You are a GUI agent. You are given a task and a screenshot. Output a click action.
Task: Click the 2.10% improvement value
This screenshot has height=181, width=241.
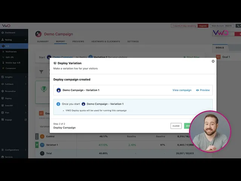[x=132, y=145]
